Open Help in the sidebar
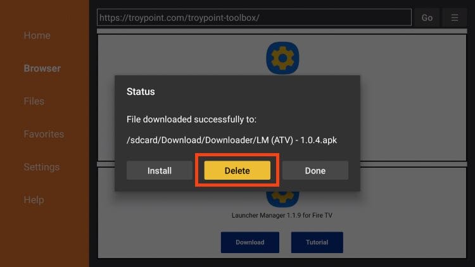 click(34, 200)
